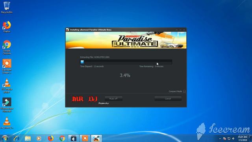
Task: Open the Firefox desktop shortcut
Action: tap(7, 26)
